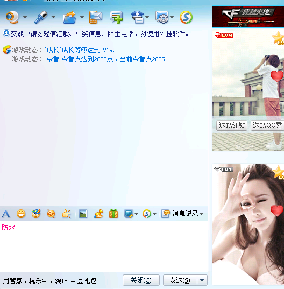The width and height of the screenshot is (284, 289).
Task: Click the Sogou S icon in top toolbar
Action: click(186, 17)
